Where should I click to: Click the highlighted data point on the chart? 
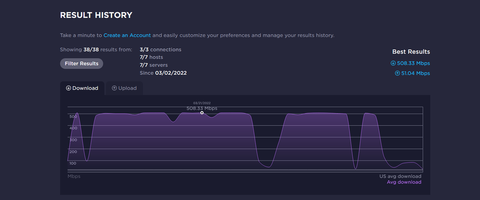point(202,112)
